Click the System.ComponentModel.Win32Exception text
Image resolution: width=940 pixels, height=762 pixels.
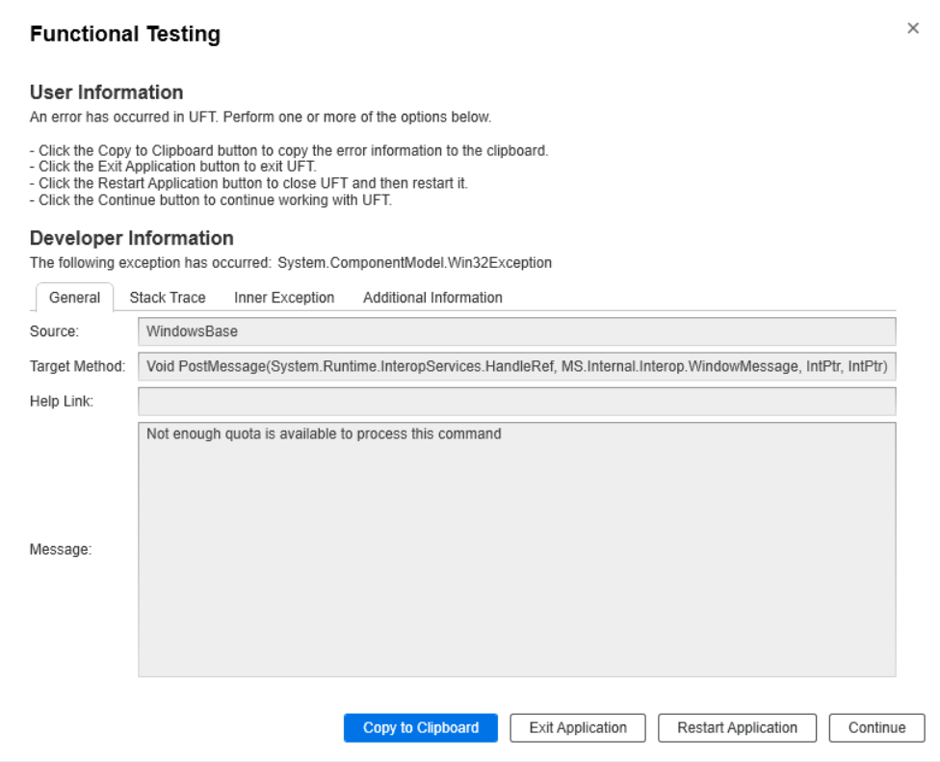(414, 263)
